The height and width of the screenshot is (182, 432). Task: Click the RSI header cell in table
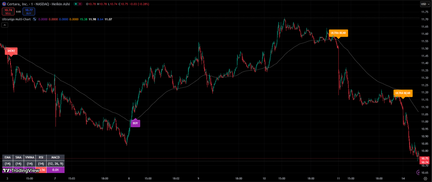(x=41, y=158)
